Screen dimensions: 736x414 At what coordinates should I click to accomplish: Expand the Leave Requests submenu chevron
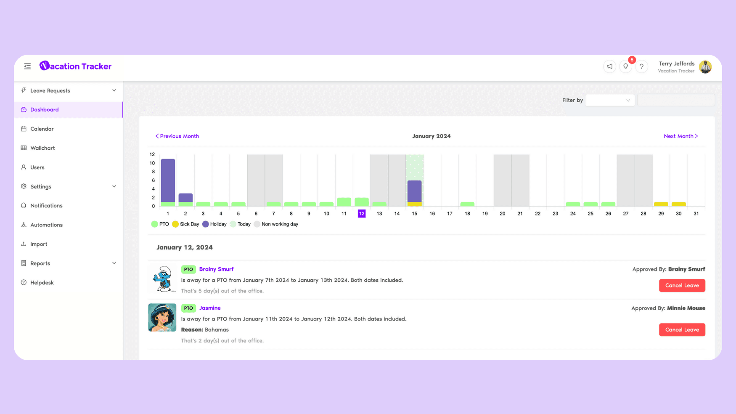point(114,90)
